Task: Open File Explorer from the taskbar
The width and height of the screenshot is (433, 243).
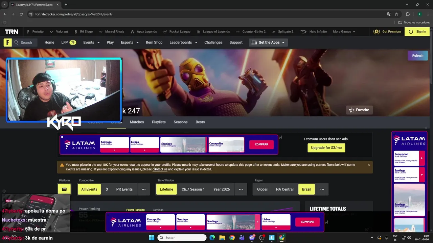Action: 222,238
